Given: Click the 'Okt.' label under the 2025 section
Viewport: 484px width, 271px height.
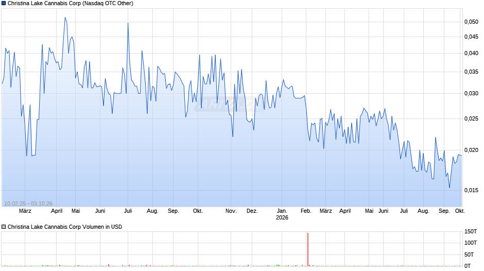Looking at the screenshot, I should (198, 211).
